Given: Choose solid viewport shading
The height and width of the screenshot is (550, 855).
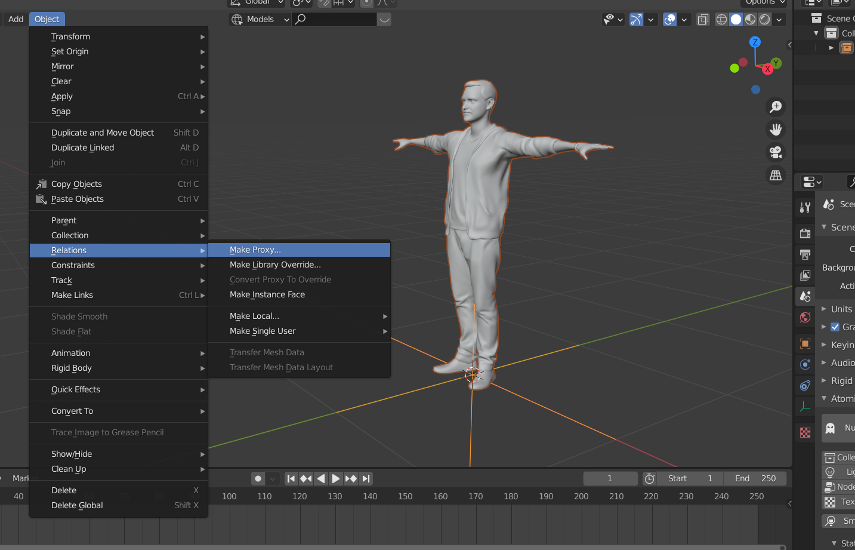Looking at the screenshot, I should point(736,20).
